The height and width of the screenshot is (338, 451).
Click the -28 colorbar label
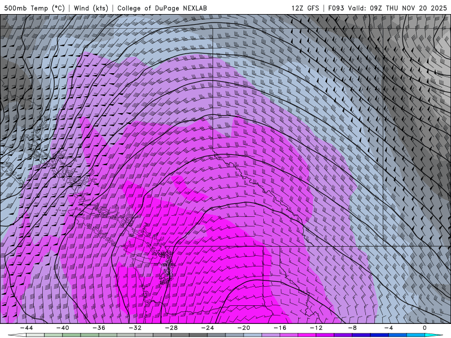[x=171, y=328]
